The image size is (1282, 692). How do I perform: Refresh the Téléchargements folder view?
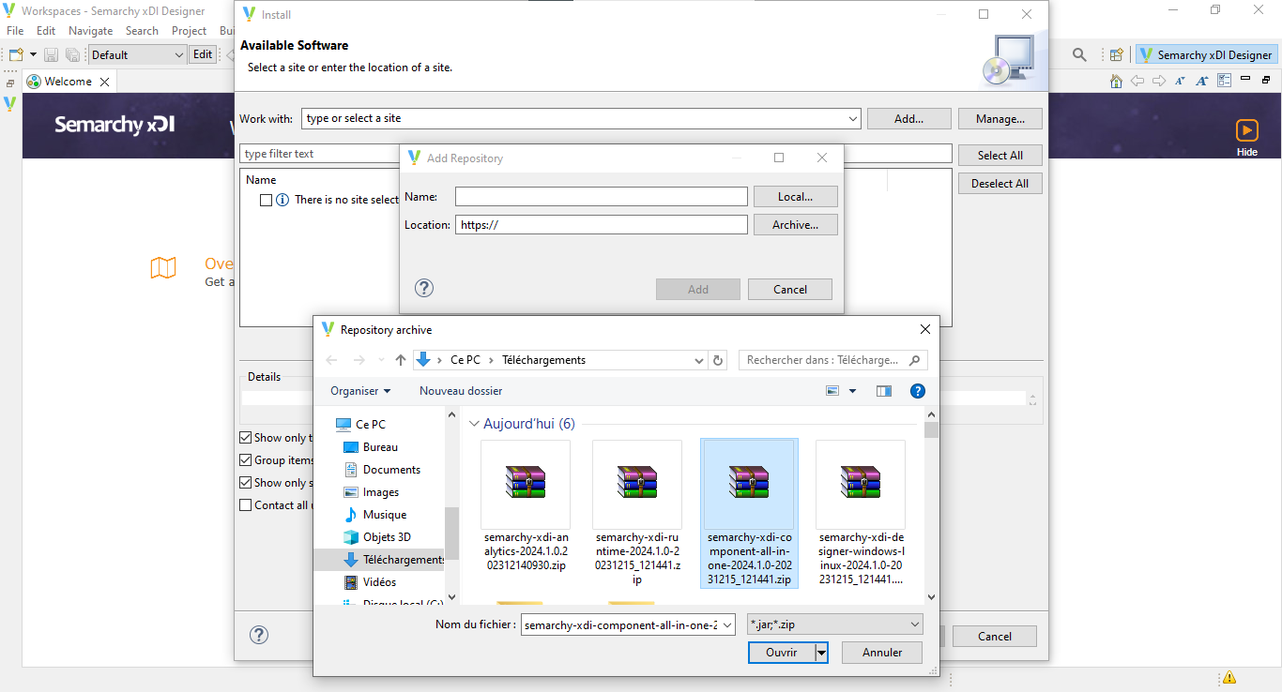pyautogui.click(x=718, y=359)
